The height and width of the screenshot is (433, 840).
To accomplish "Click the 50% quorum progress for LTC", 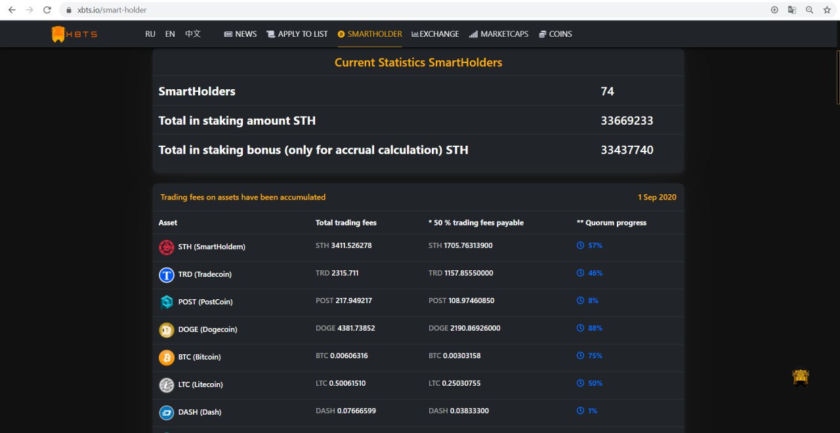I will click(595, 383).
